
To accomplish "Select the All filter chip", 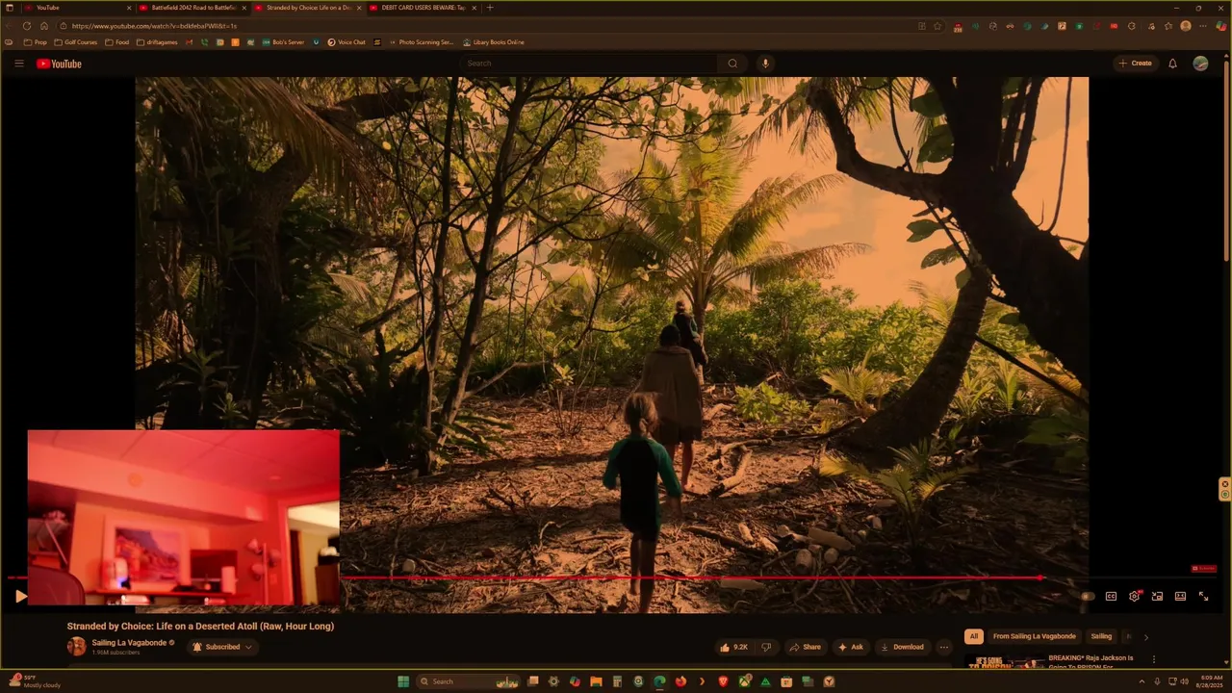I will (x=974, y=636).
